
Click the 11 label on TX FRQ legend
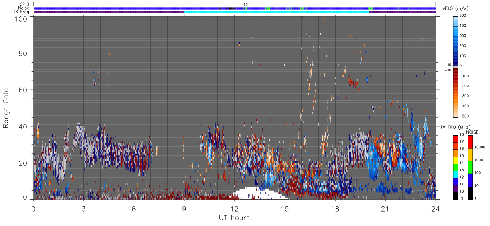click(x=461, y=185)
